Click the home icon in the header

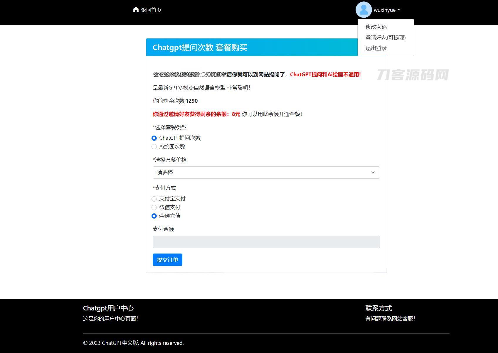[136, 9]
